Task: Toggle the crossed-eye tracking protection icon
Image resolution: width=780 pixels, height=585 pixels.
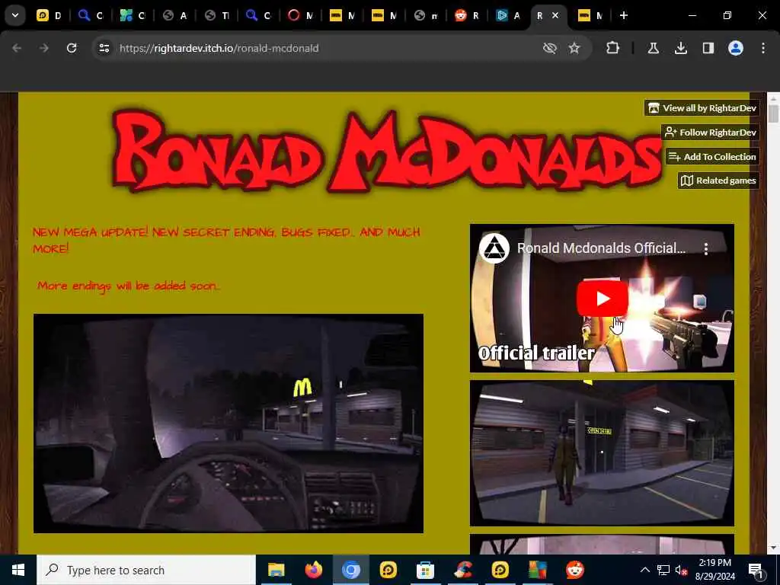Action: pyautogui.click(x=549, y=48)
